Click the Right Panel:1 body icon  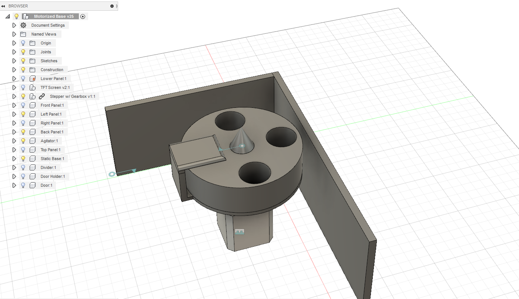click(x=32, y=123)
